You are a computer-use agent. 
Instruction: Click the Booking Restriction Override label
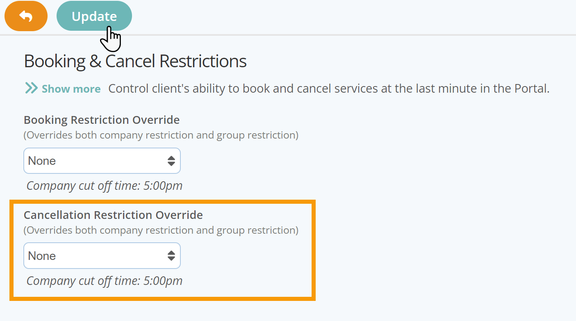pyautogui.click(x=102, y=120)
